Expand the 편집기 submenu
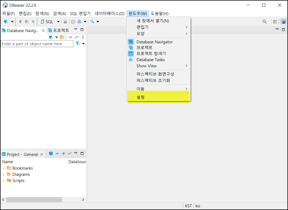This screenshot has height=210, width=288. click(x=159, y=27)
